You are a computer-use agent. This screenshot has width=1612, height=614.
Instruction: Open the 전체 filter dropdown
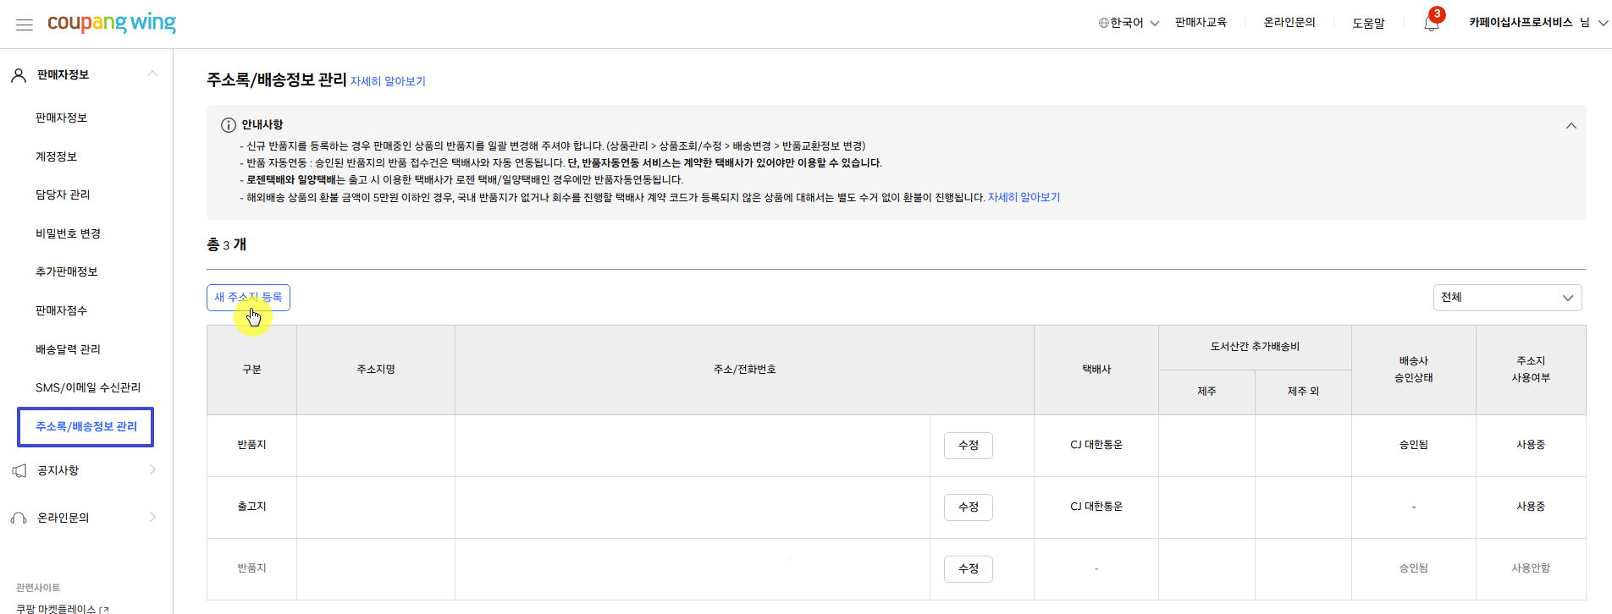tap(1507, 298)
